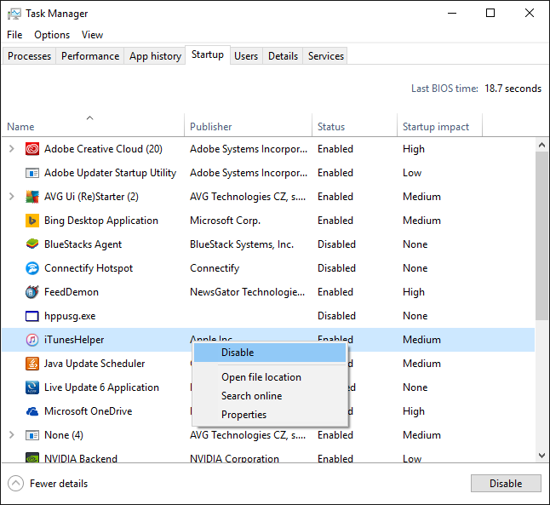Sort by the Publisher column header
This screenshot has width=550, height=505.
pos(248,126)
